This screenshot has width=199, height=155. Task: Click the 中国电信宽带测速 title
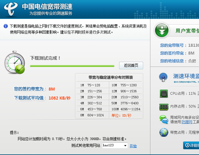[x=47, y=7]
